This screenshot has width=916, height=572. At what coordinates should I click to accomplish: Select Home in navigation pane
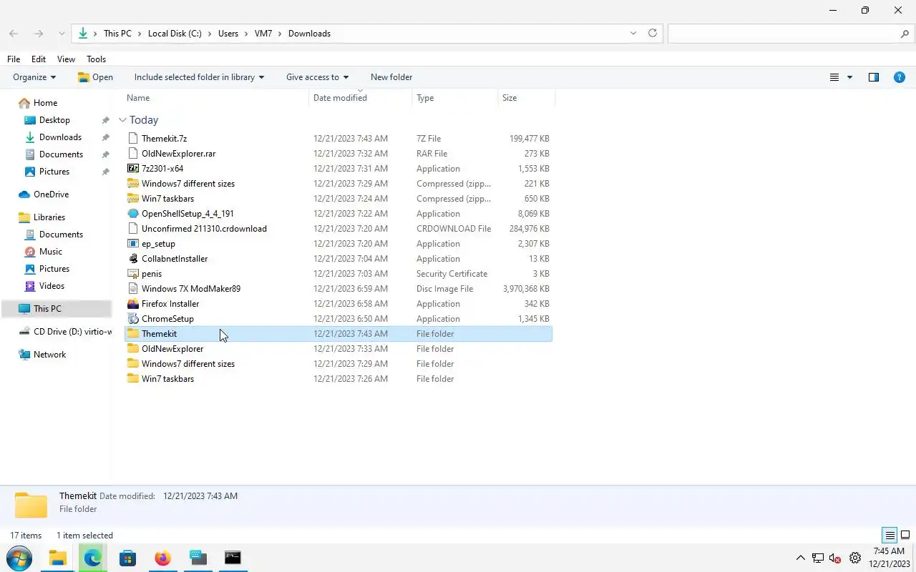[45, 103]
